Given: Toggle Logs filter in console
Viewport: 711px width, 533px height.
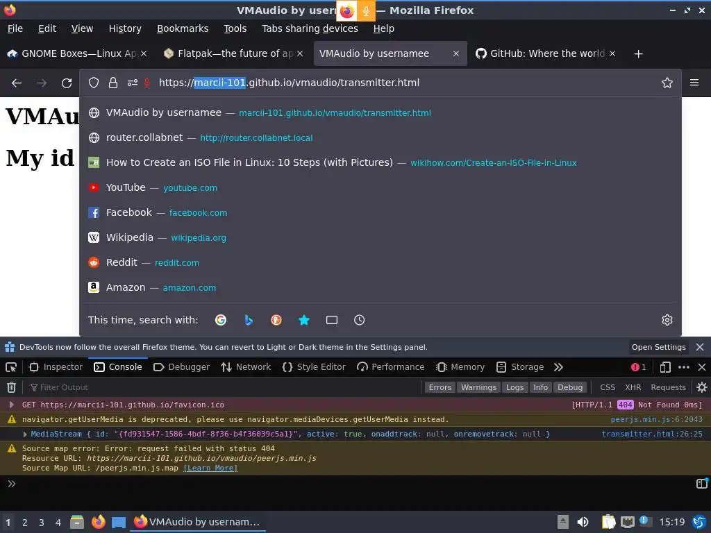Looking at the screenshot, I should (x=515, y=387).
